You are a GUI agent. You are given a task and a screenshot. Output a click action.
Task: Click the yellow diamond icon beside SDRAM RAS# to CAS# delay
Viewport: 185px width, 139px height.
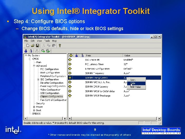pyautogui.click(x=70, y=91)
